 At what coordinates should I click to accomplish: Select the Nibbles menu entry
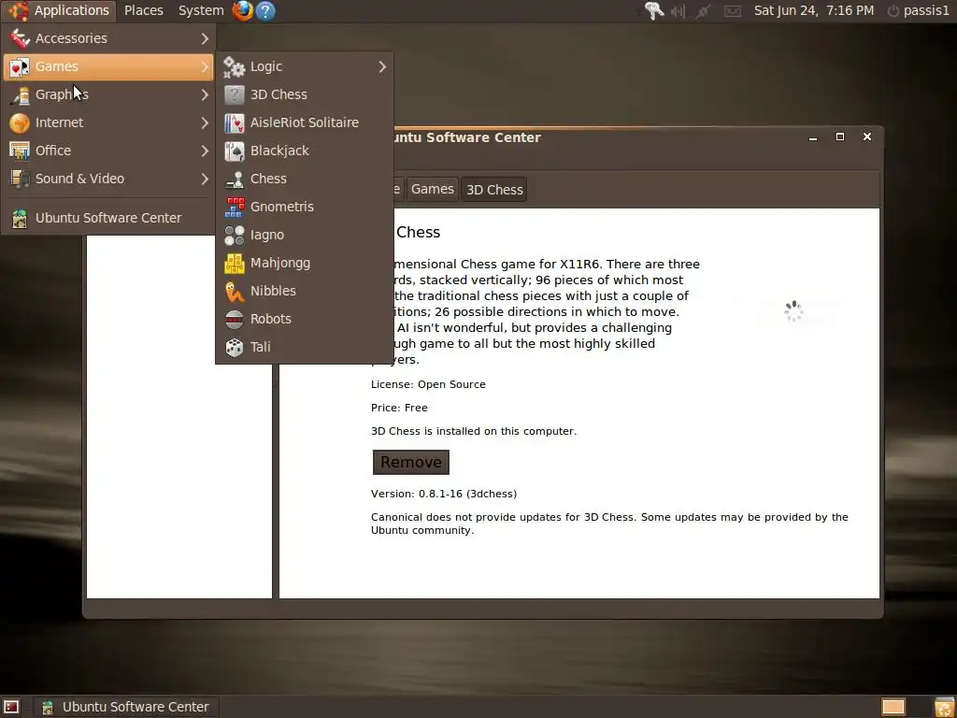[x=304, y=292]
